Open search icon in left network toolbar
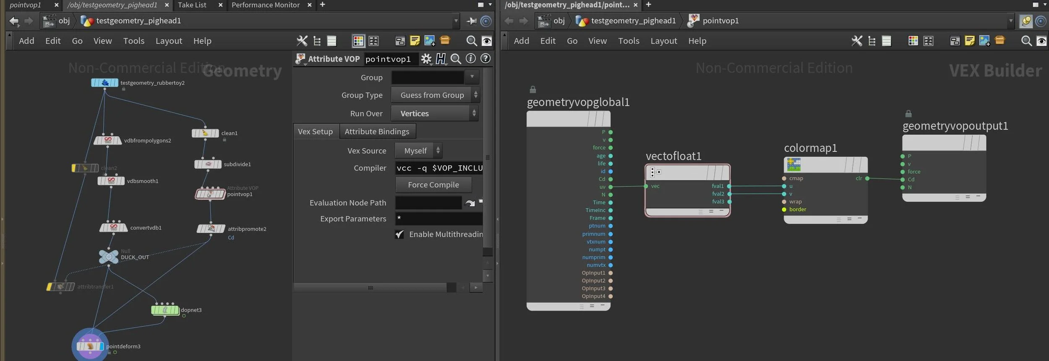This screenshot has height=361, width=1049. pos(472,41)
